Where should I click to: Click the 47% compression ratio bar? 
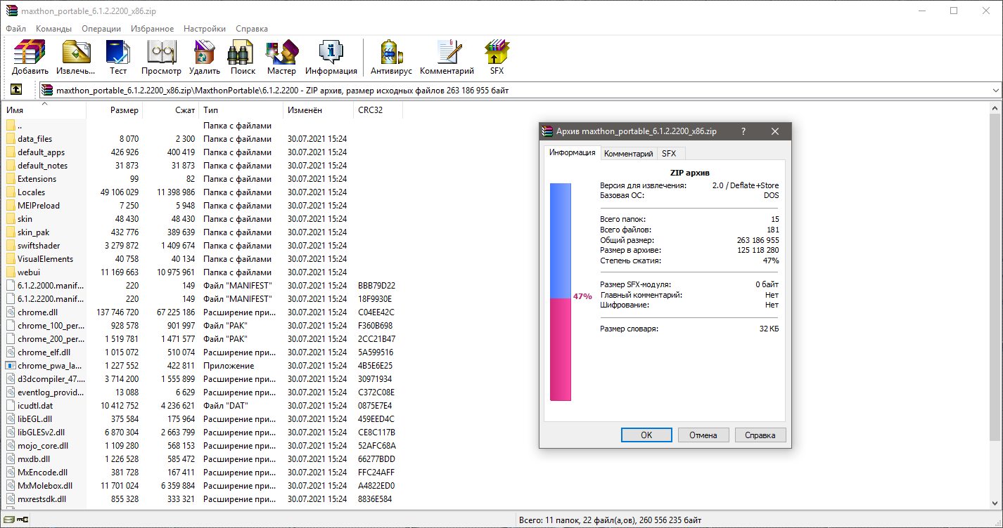[x=561, y=292]
